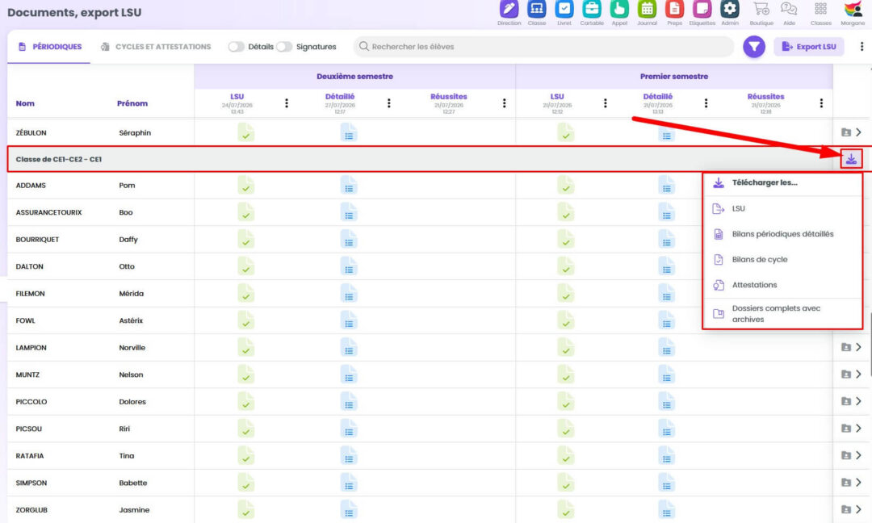Open the Admin gear icon
Image resolution: width=872 pixels, height=523 pixels.
point(730,9)
